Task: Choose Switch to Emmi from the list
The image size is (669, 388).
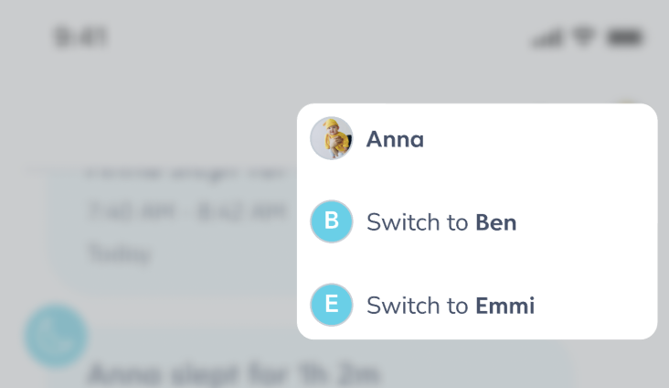Action: [x=450, y=306]
